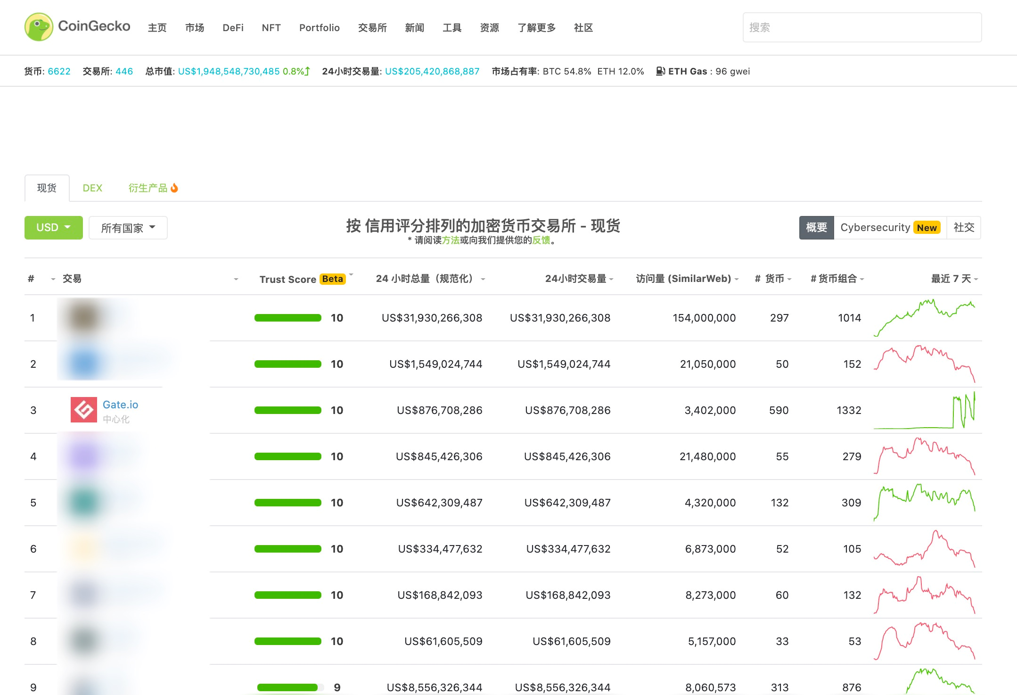Click the ETH Gas fuel pump icon
Screen dimensions: 1017x695
click(x=660, y=71)
